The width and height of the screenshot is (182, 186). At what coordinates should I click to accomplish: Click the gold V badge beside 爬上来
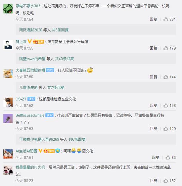click(x=29, y=41)
